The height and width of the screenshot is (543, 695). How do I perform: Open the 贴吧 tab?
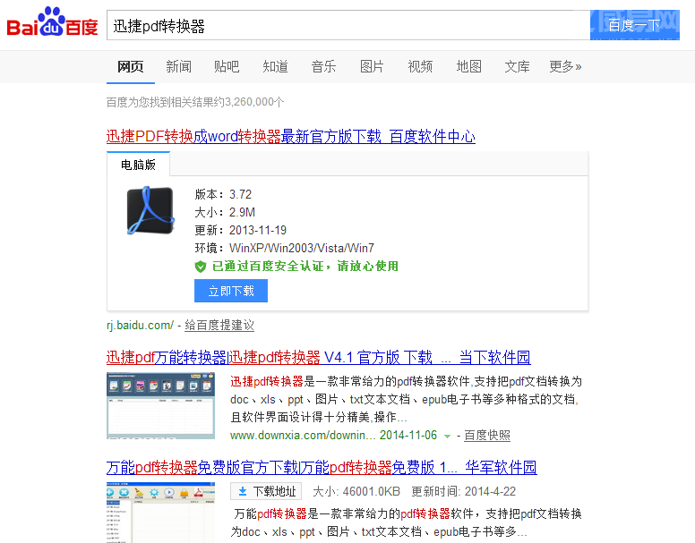pyautogui.click(x=227, y=66)
